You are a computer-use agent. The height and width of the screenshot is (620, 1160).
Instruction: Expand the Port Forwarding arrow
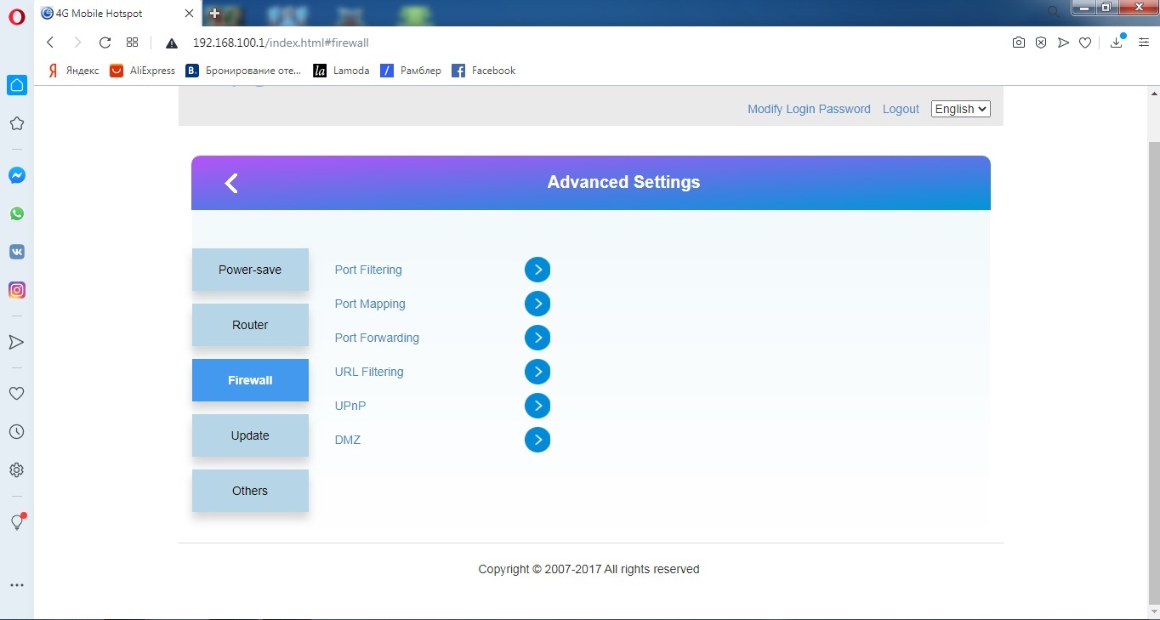coord(537,338)
